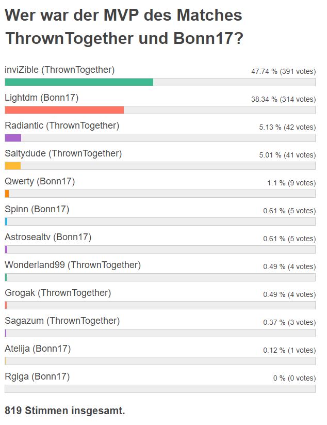Click the Spinn (Bonn17) option label
The image size is (327, 425).
[37, 209]
